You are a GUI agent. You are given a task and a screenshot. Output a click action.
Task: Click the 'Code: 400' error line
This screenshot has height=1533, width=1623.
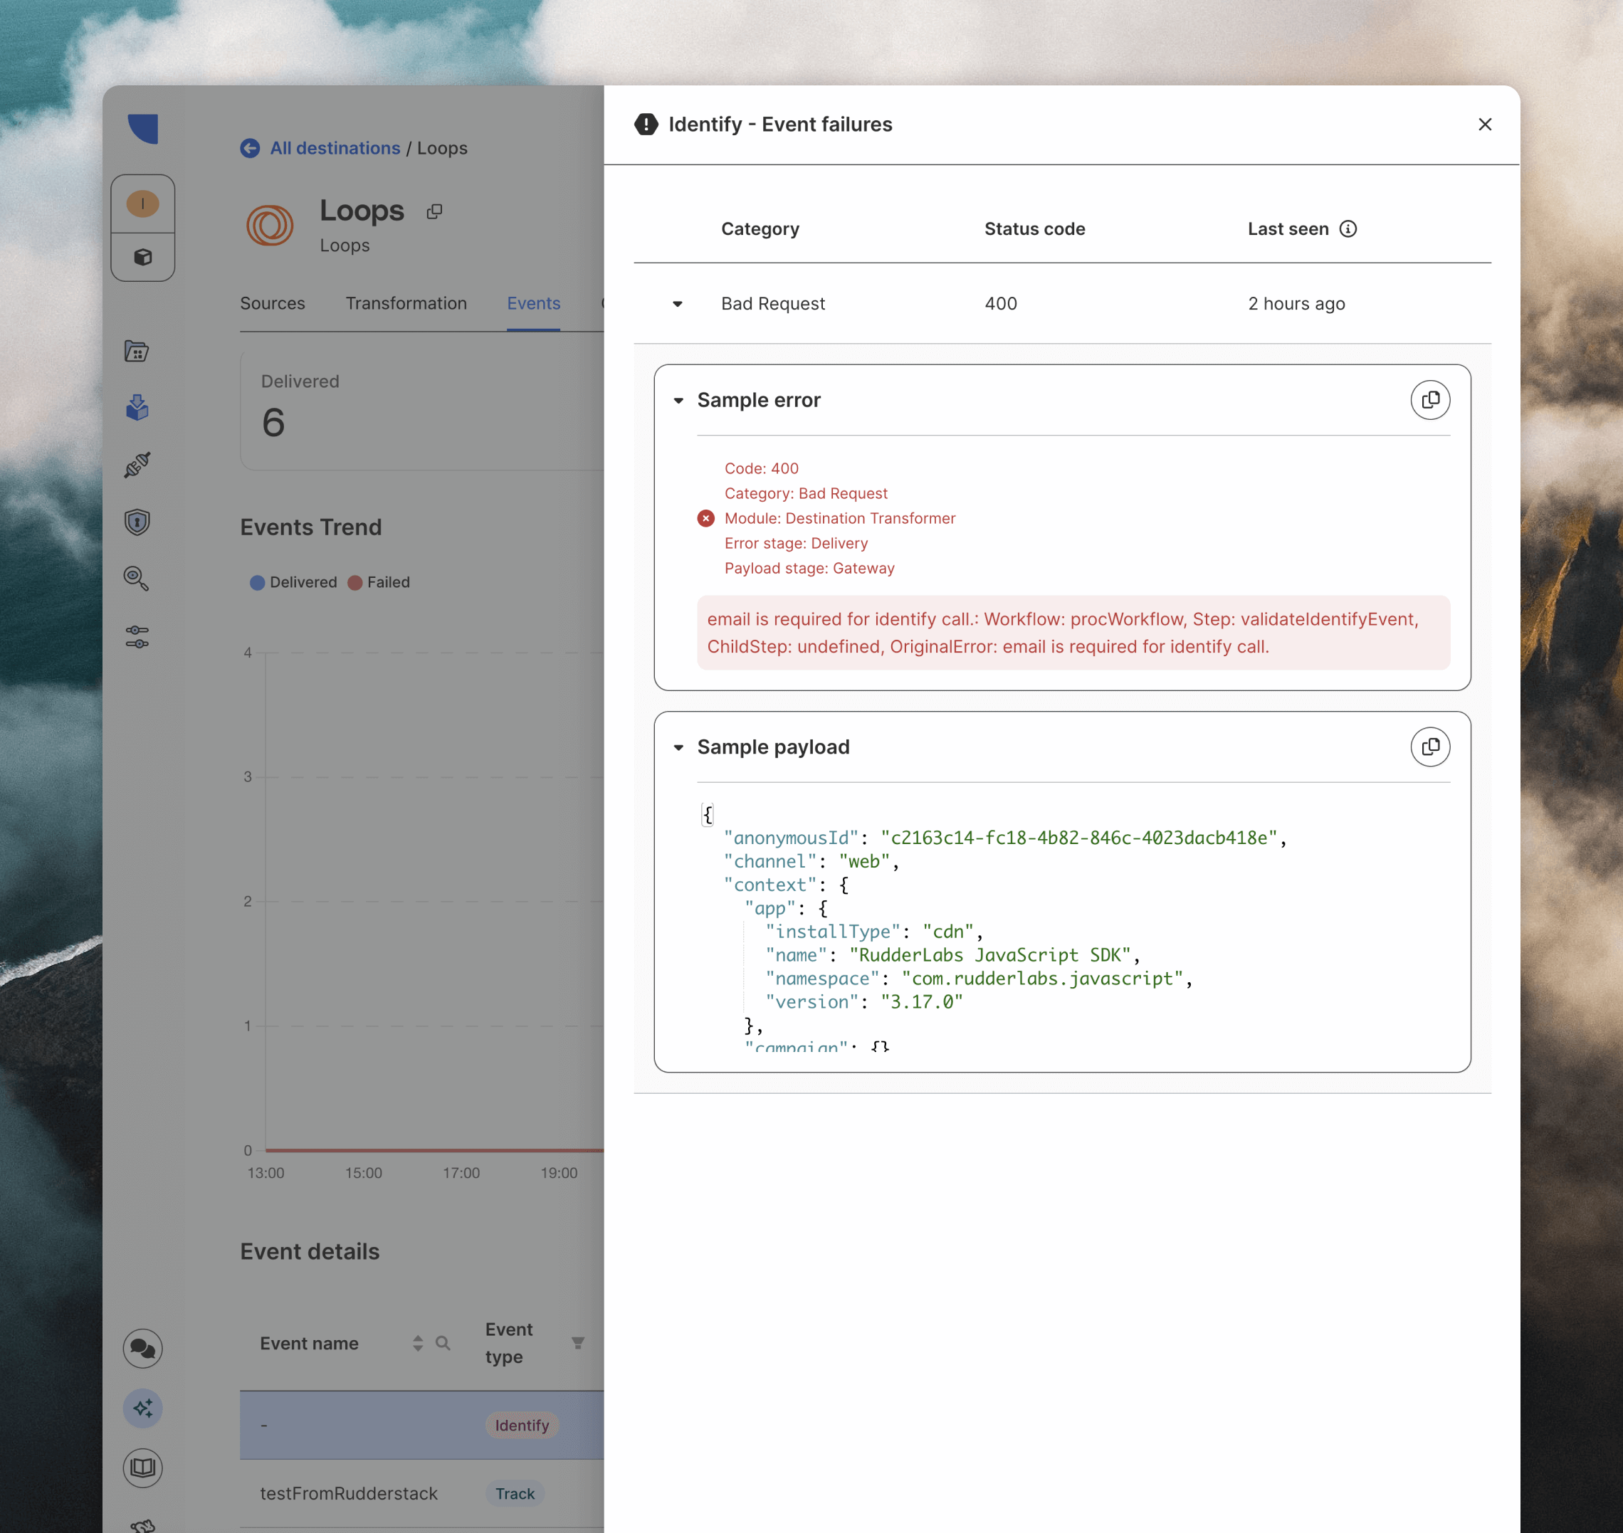pos(762,468)
